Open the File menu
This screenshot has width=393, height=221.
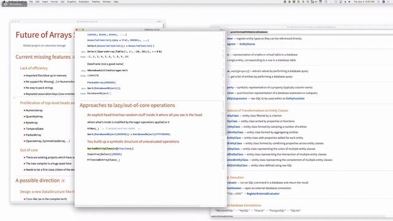(31, 2)
